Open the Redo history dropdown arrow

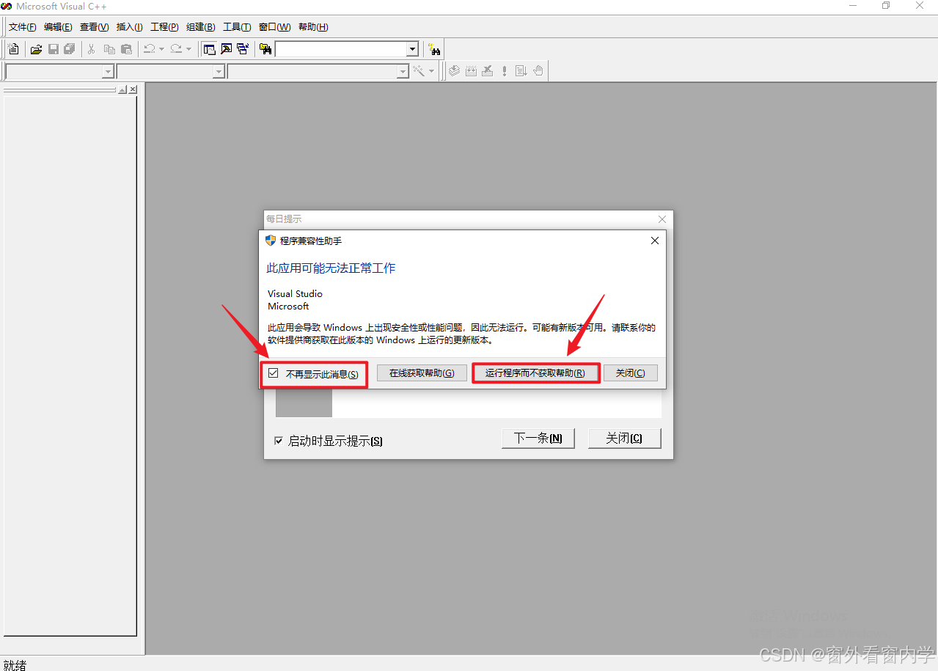(x=188, y=49)
